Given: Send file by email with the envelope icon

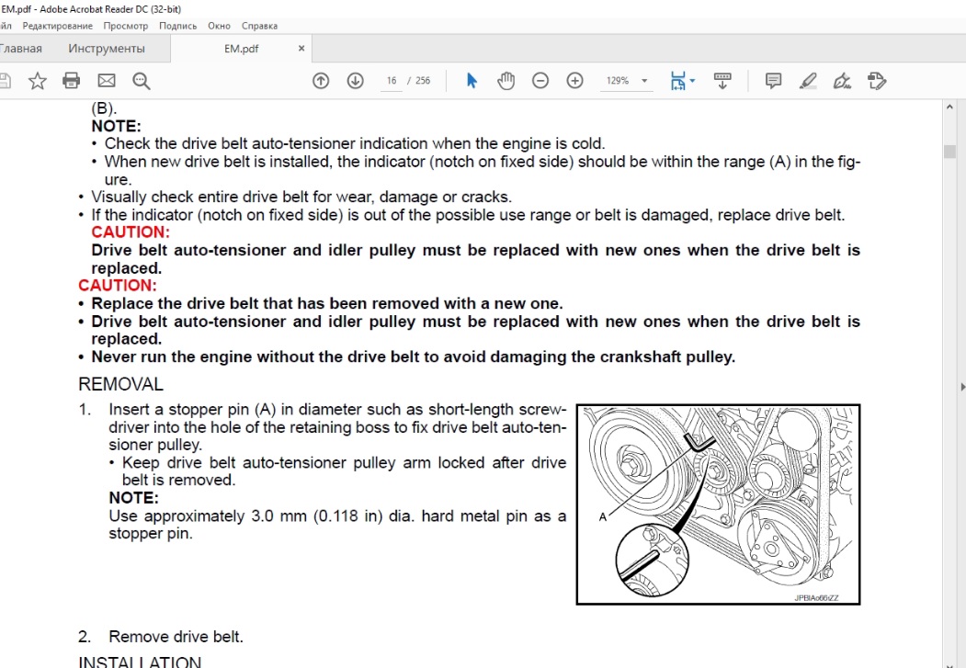Looking at the screenshot, I should (107, 81).
